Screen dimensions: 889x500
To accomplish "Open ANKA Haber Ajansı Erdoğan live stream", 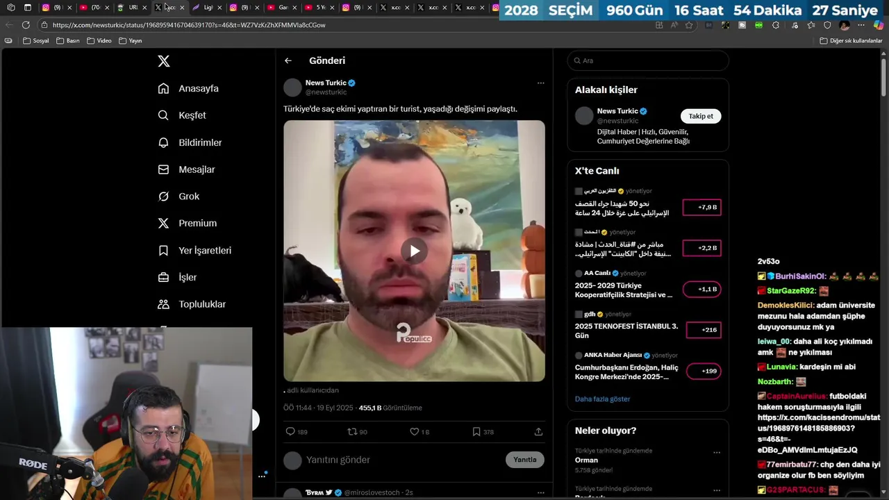I will (x=626, y=372).
